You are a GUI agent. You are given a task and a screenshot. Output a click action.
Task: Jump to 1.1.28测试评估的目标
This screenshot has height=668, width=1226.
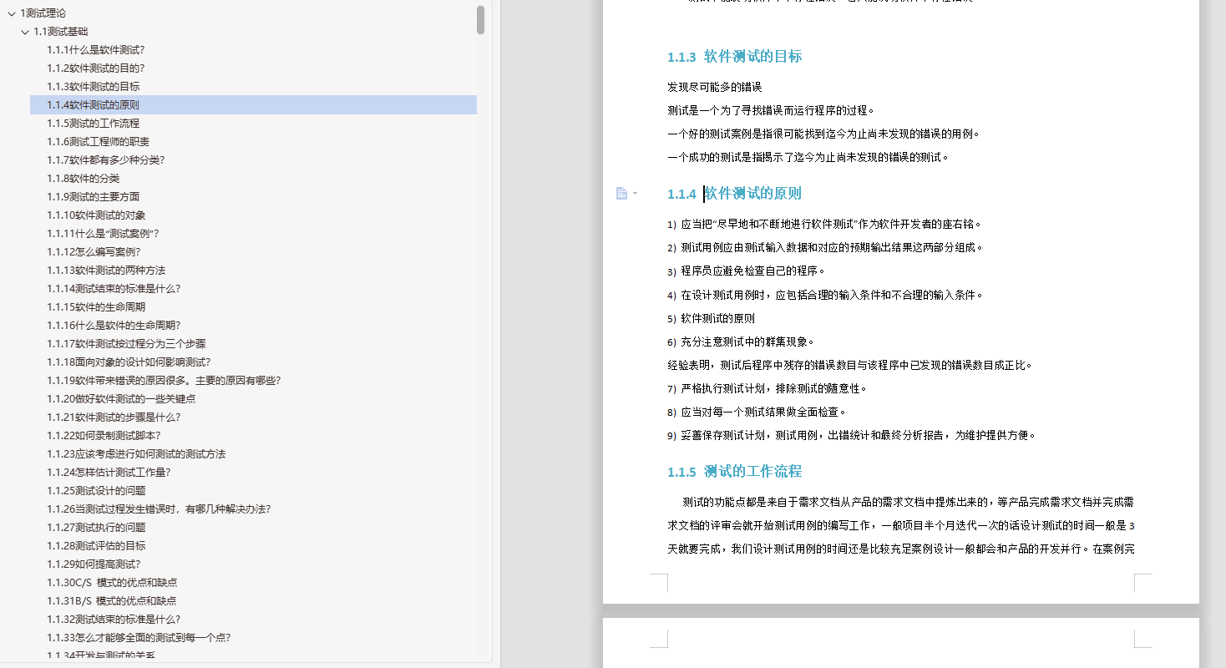pyautogui.click(x=96, y=546)
